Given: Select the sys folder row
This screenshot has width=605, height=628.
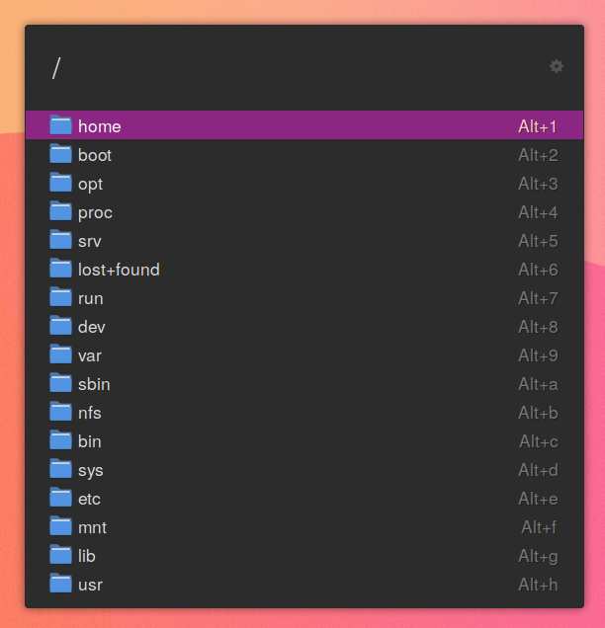Looking at the screenshot, I should (304, 470).
